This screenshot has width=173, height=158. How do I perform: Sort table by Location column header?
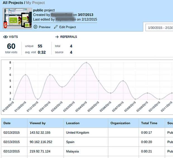click(73, 123)
